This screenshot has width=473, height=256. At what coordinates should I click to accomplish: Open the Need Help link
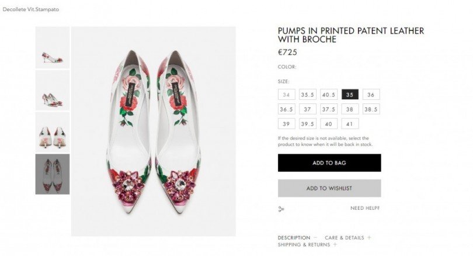[x=365, y=208]
